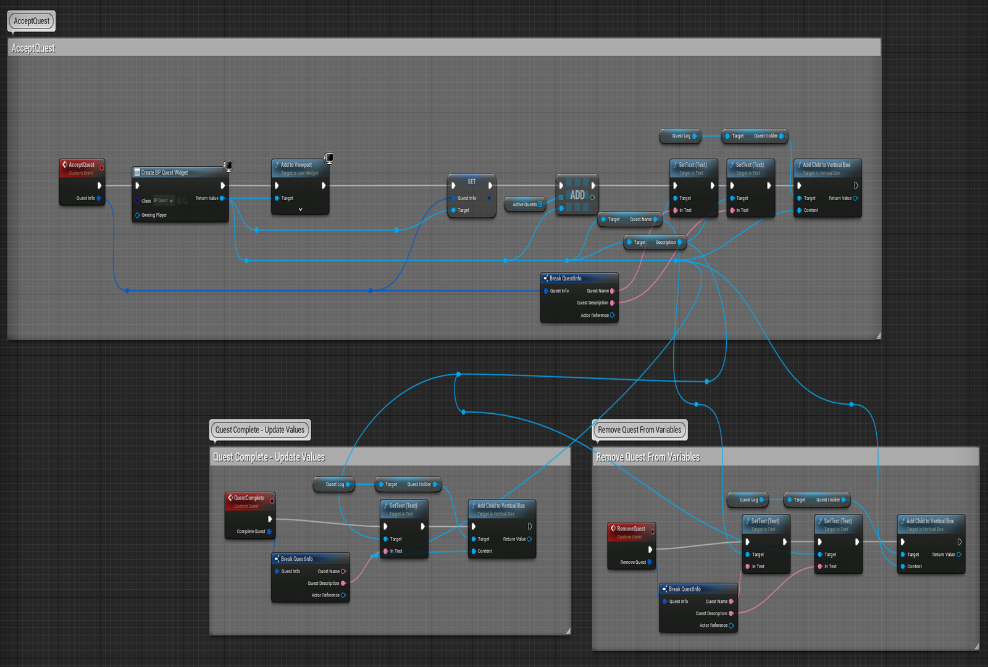Click the red delegate pin on RemoveQuest event
Screen dimensions: 988x667
(653, 531)
